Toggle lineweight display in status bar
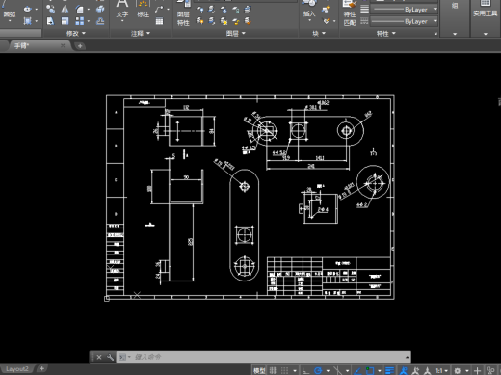The width and height of the screenshot is (501, 375). pyautogui.click(x=389, y=370)
